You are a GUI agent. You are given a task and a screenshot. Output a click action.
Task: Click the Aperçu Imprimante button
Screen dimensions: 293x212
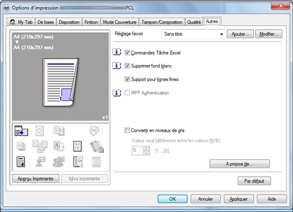coord(36,179)
